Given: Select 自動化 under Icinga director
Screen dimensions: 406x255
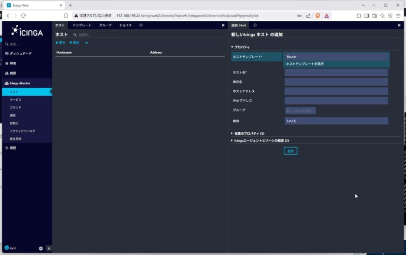Looking at the screenshot, I should 14,123.
